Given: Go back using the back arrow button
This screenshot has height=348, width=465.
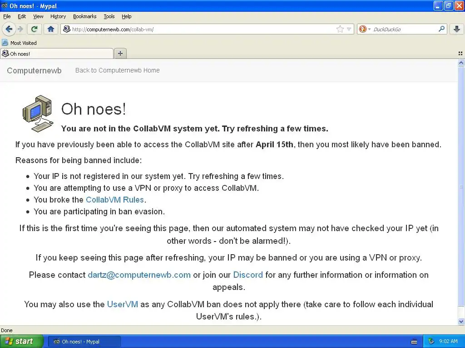Looking at the screenshot, I should click(x=9, y=29).
